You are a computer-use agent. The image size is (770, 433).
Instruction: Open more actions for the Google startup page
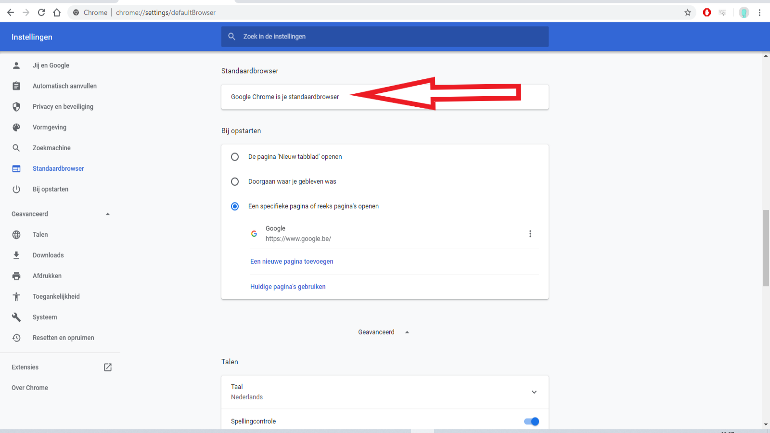tap(530, 234)
